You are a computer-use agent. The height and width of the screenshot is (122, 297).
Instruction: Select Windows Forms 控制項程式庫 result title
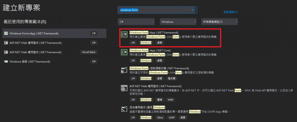159,68
